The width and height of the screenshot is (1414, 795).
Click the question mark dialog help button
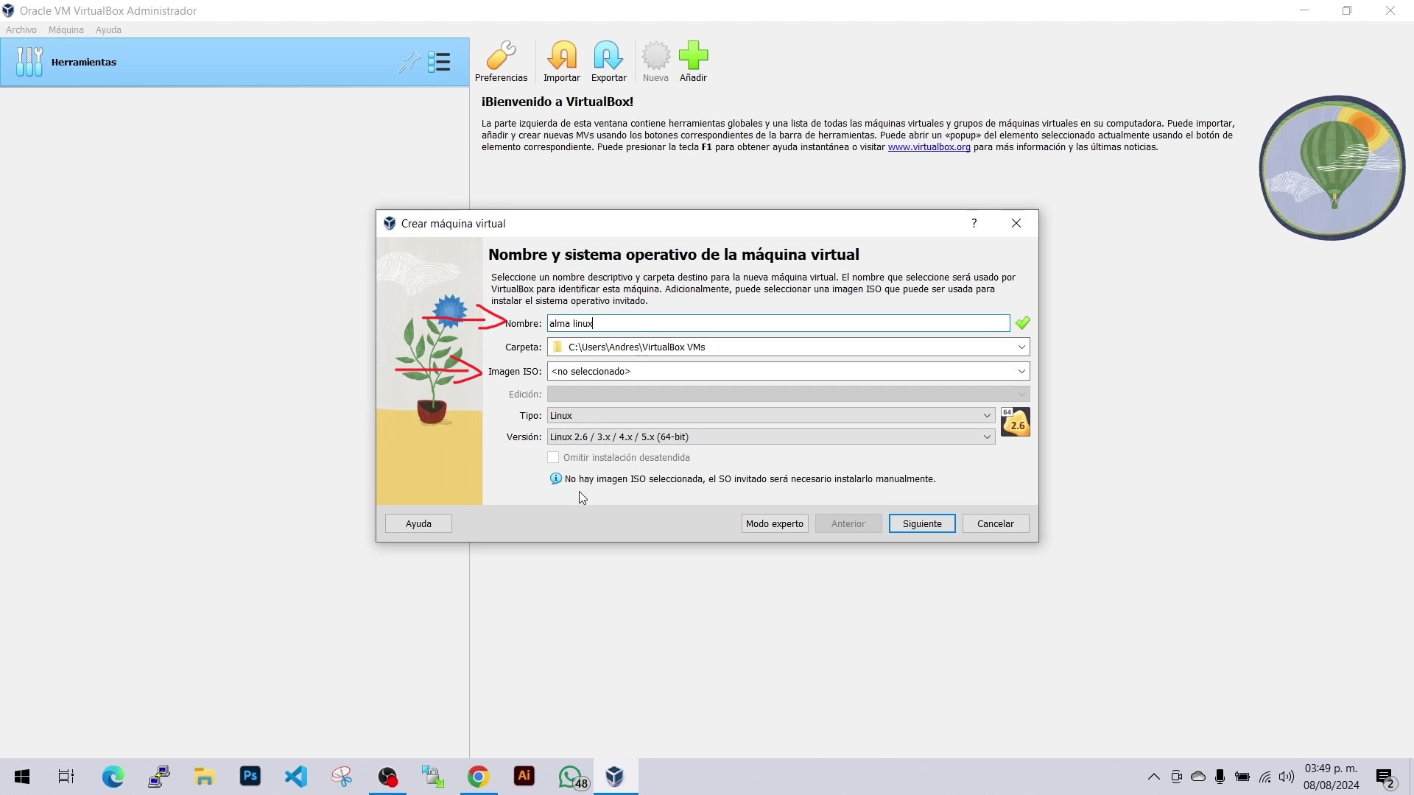pyautogui.click(x=974, y=223)
